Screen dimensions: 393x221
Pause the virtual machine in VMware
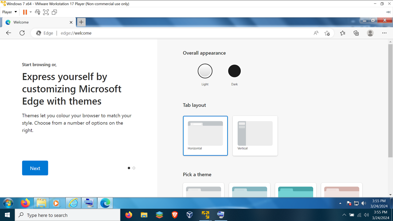click(x=25, y=12)
